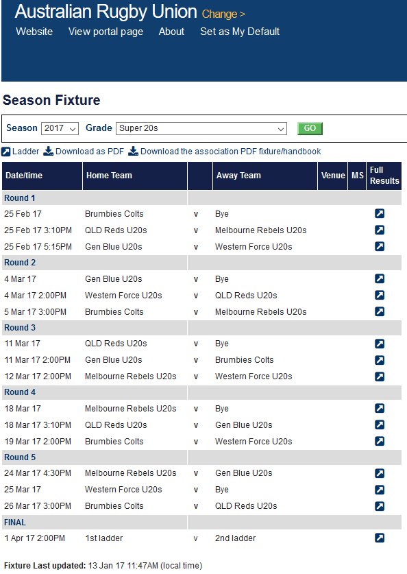Screen dimensions: 407x574
Task: Open full results icon for Gen Blue v Brumbies Colts
Action: tap(380, 360)
